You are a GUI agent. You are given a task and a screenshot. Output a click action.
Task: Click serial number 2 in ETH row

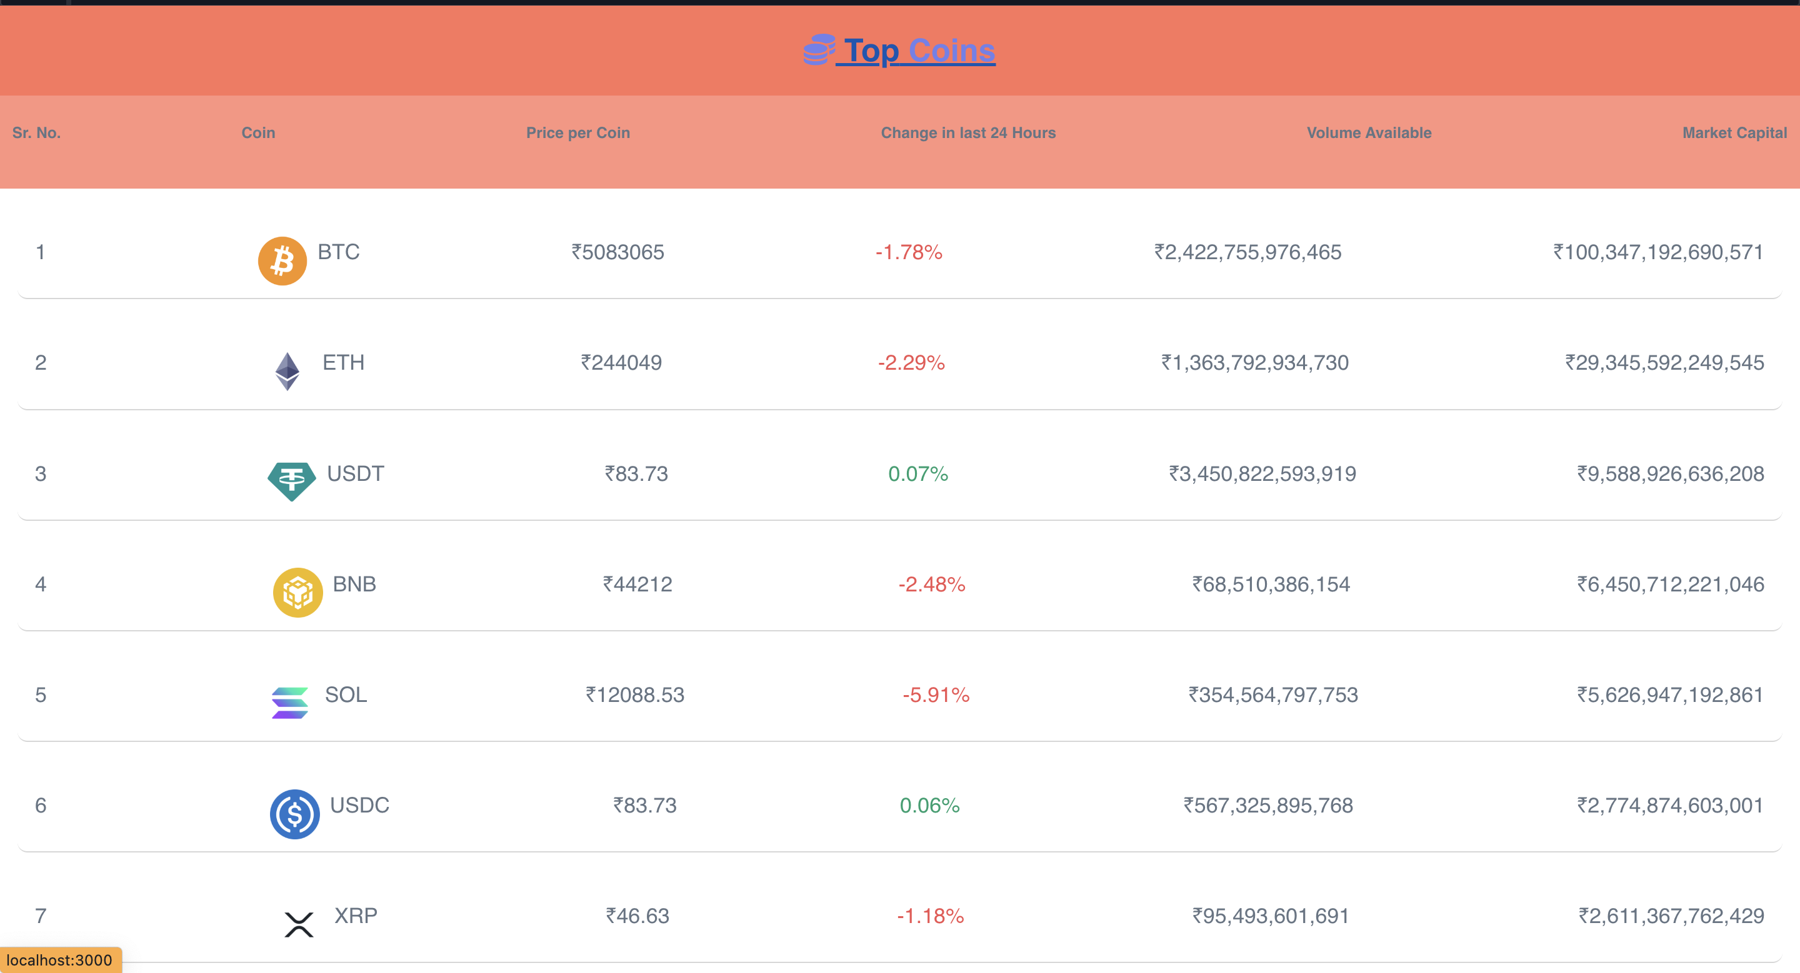[41, 362]
